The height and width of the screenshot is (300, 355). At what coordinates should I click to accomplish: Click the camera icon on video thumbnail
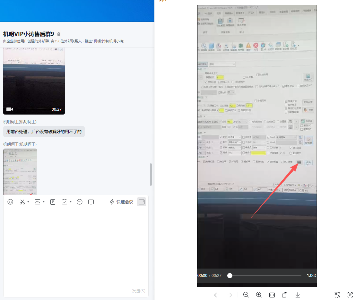click(x=10, y=109)
